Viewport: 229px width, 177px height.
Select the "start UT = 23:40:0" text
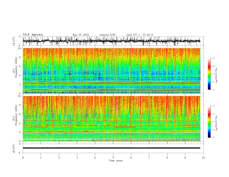pos(140,35)
